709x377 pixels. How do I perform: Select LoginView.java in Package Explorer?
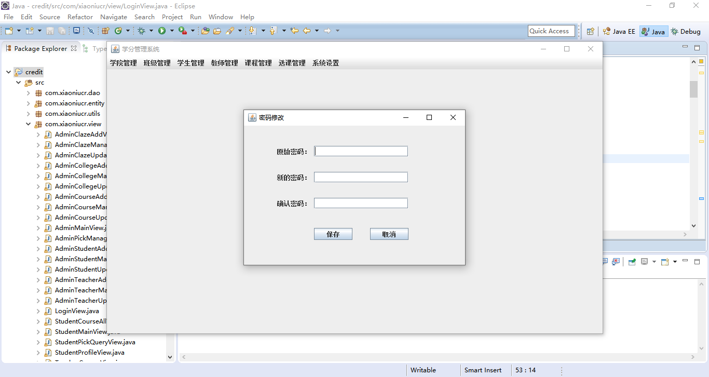pyautogui.click(x=77, y=311)
